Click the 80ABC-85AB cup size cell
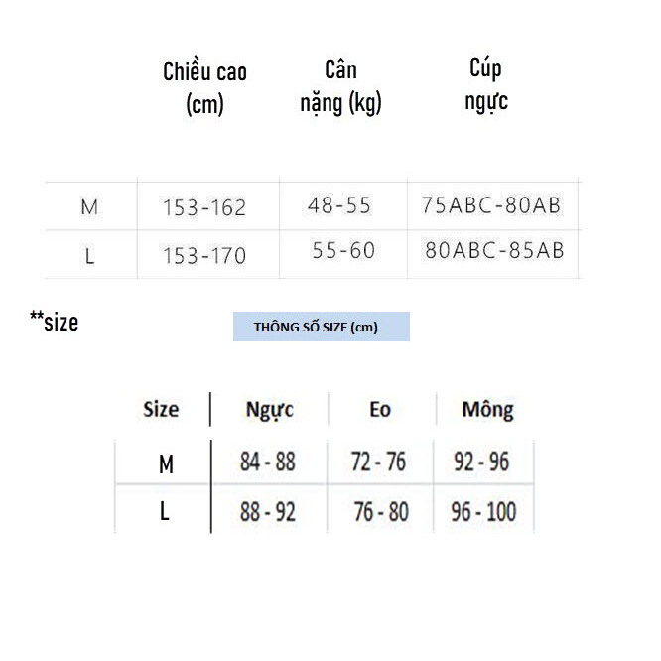 tap(493, 251)
